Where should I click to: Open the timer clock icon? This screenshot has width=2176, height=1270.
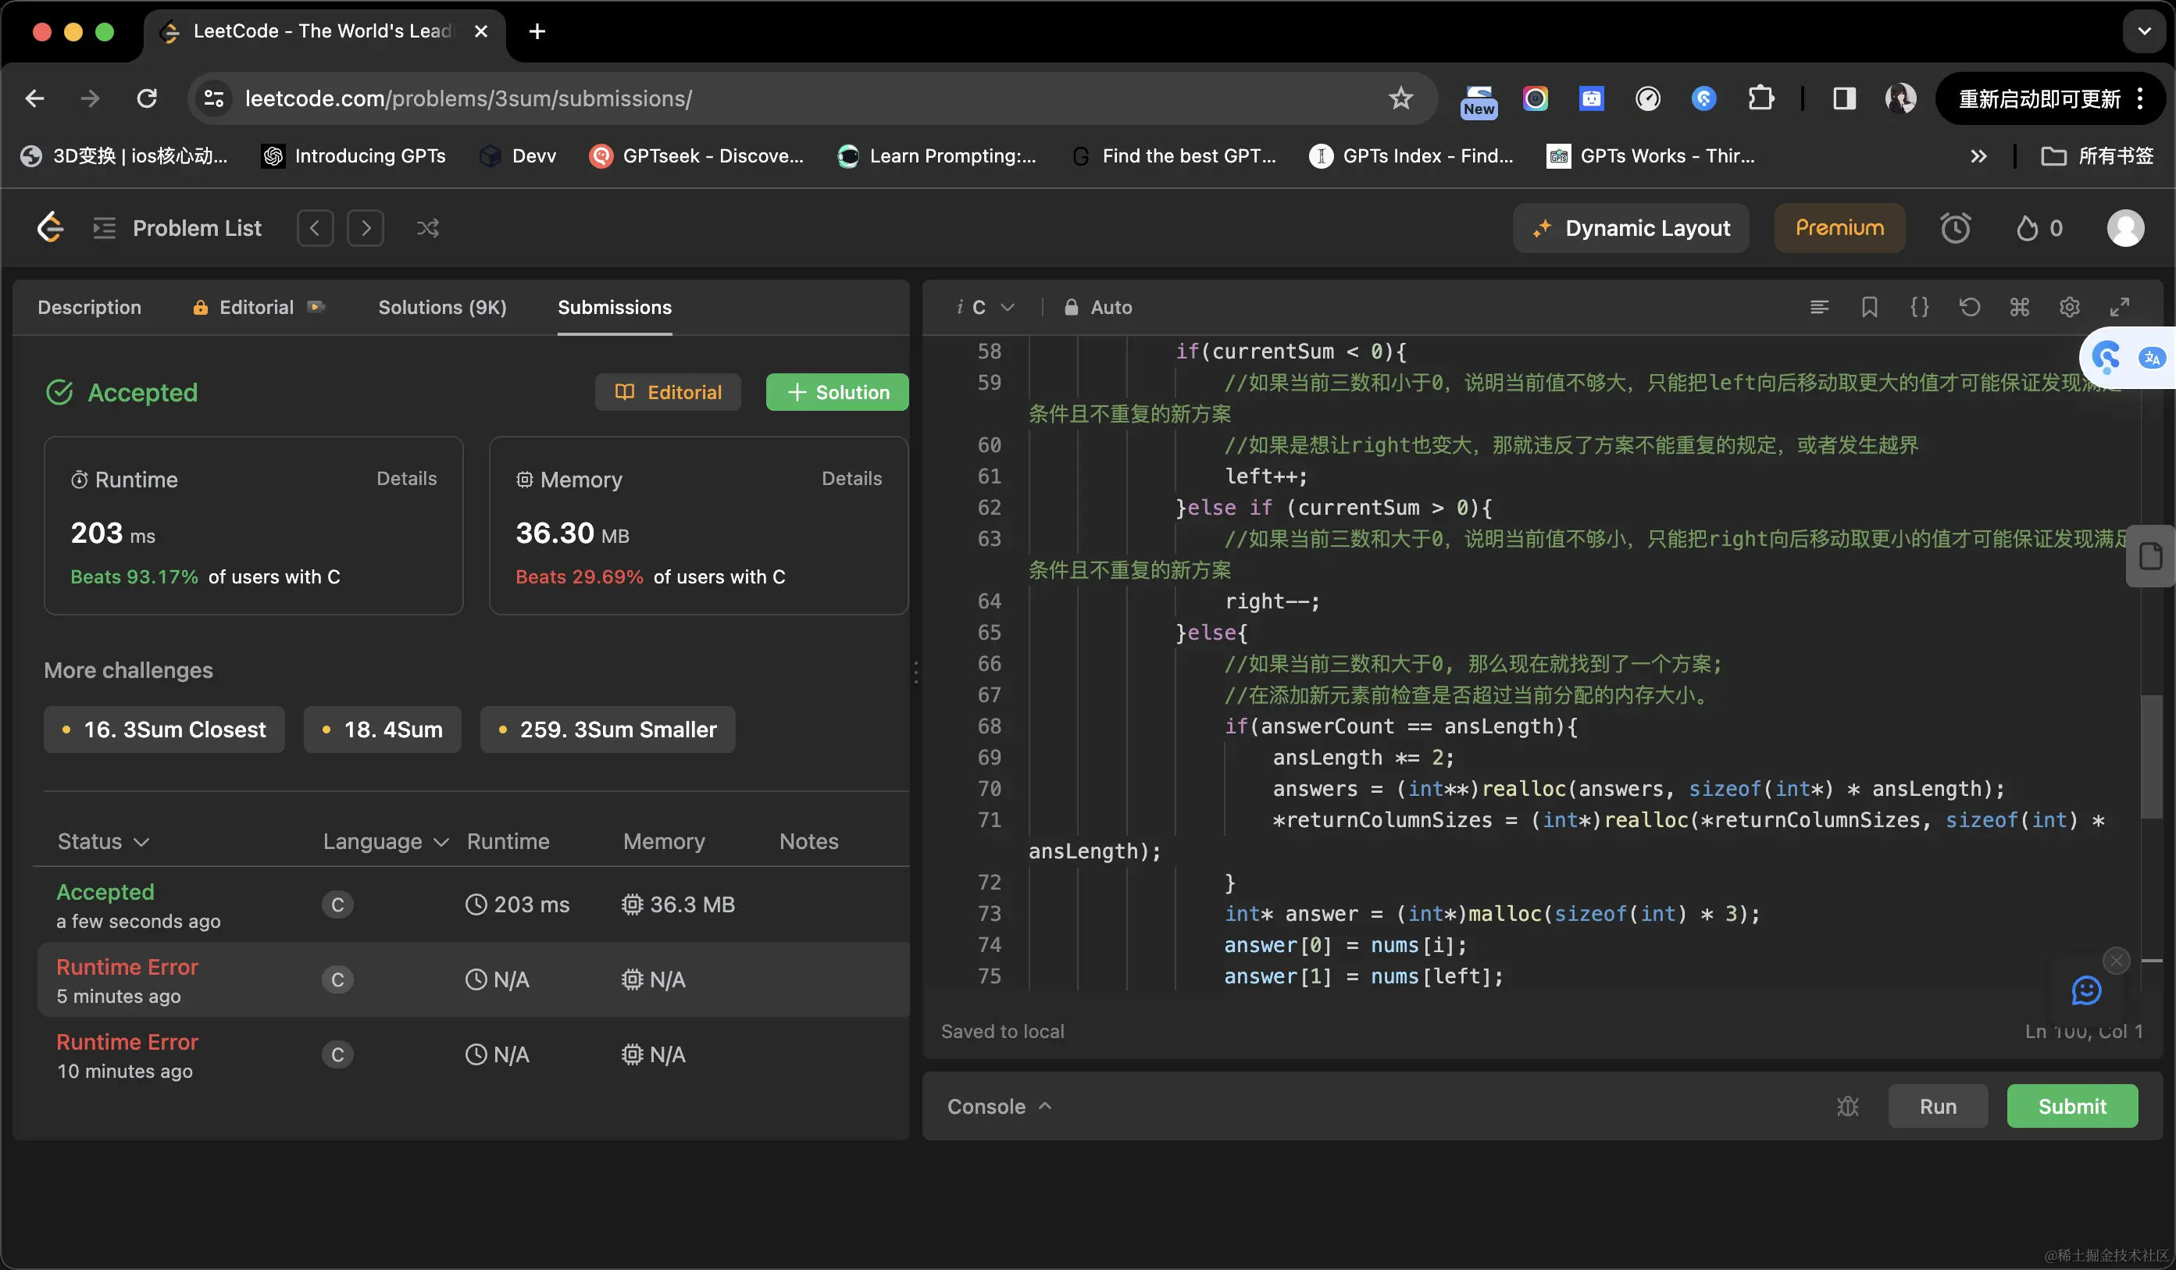tap(1955, 228)
